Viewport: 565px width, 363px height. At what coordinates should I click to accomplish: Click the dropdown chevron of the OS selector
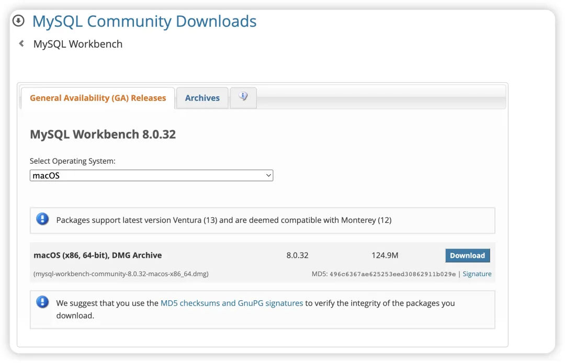(268, 175)
